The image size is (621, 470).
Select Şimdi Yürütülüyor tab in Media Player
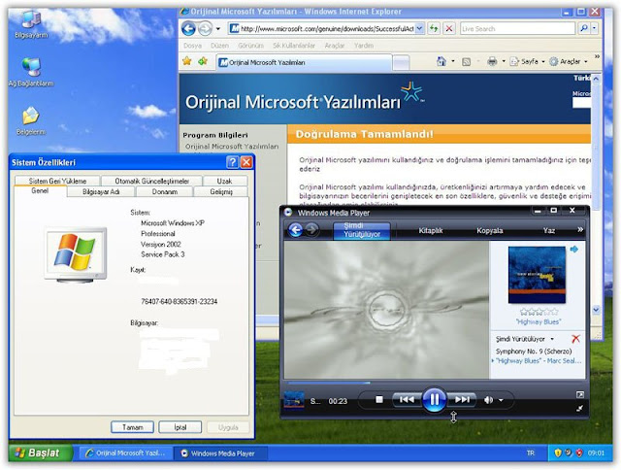362,230
